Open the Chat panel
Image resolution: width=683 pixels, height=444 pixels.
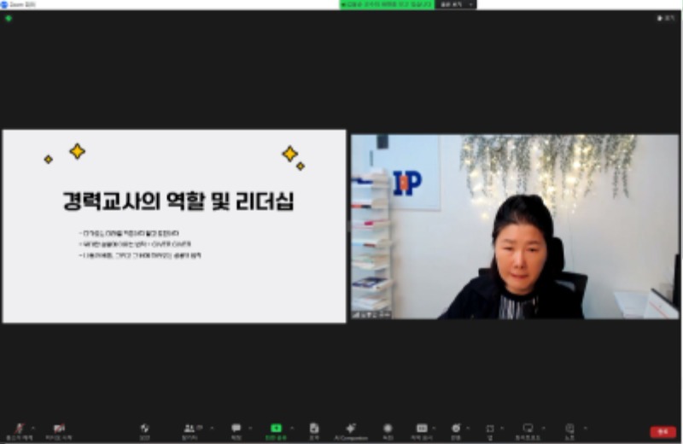tap(236, 429)
